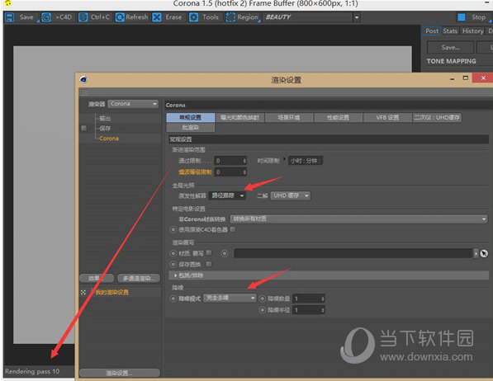Click the 渲染设置... button at the bottom
The height and width of the screenshot is (381, 493).
(x=120, y=373)
